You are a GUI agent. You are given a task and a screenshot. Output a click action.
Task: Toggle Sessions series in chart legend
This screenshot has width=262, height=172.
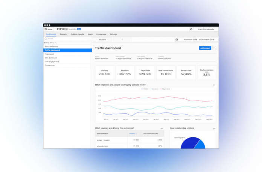pyautogui.click(x=154, y=89)
